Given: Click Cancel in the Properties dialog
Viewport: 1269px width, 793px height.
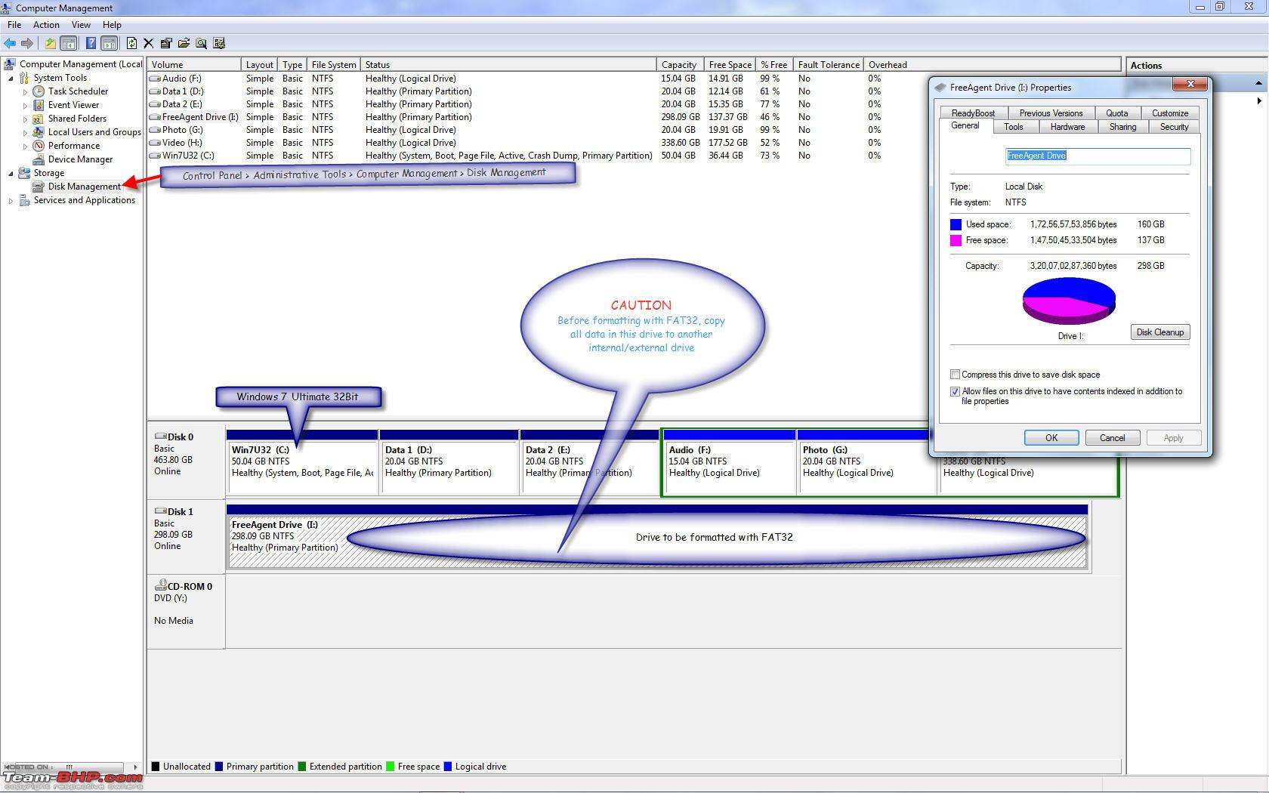Looking at the screenshot, I should coord(1113,438).
